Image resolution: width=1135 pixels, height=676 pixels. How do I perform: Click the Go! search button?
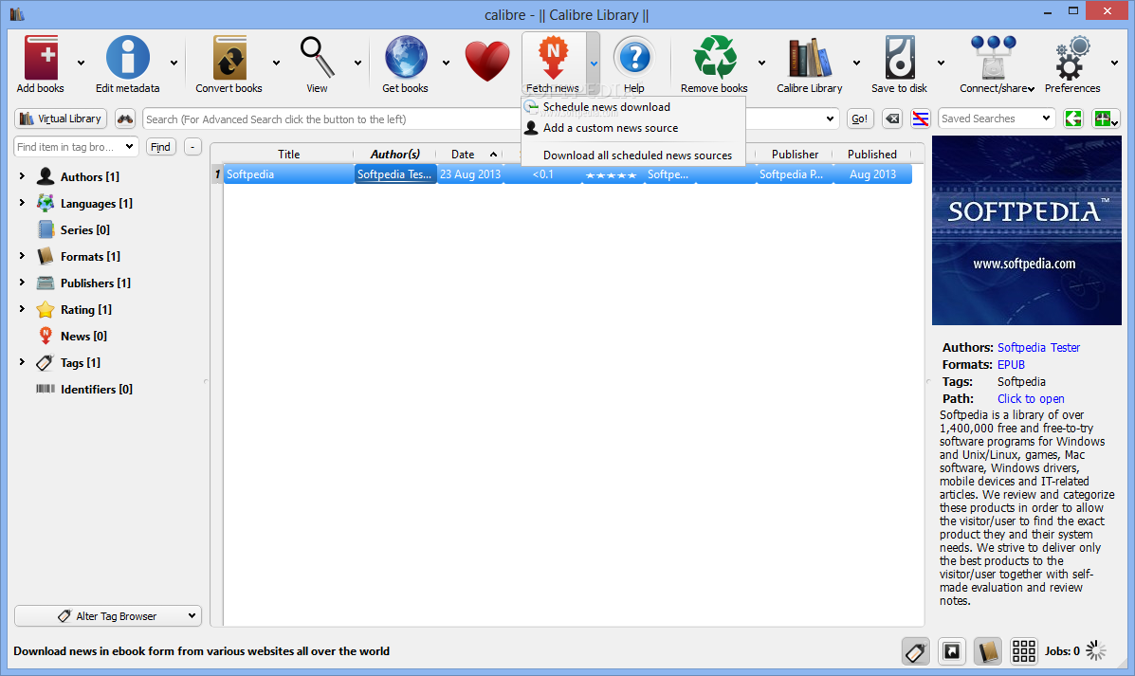(x=860, y=119)
